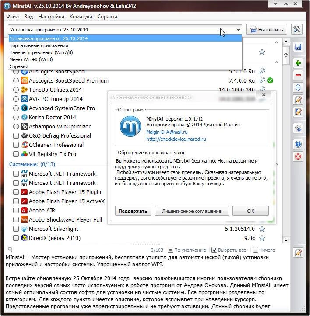This screenshot has width=310, height=316.
Task: Choose 'Справки' in the dropdown list
Action: (125, 66)
